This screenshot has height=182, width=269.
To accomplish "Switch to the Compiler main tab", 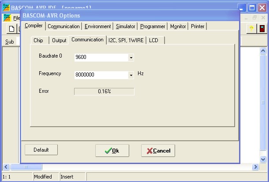I will coord(34,25).
